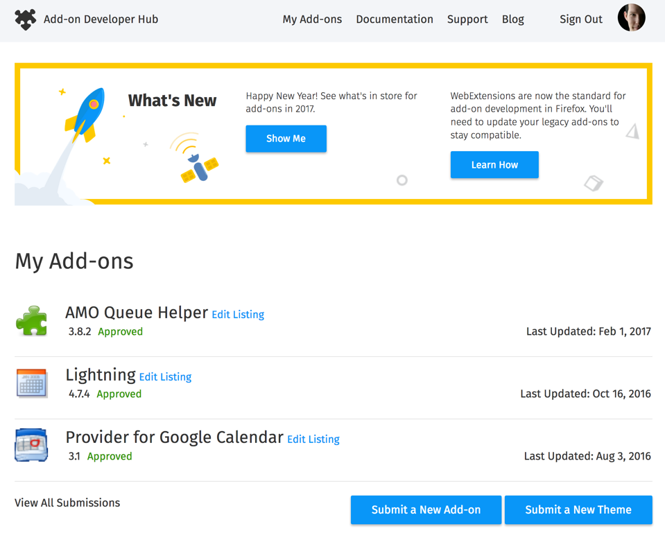Submit a New Add-on
Viewport: 665px width, 540px height.
(425, 509)
